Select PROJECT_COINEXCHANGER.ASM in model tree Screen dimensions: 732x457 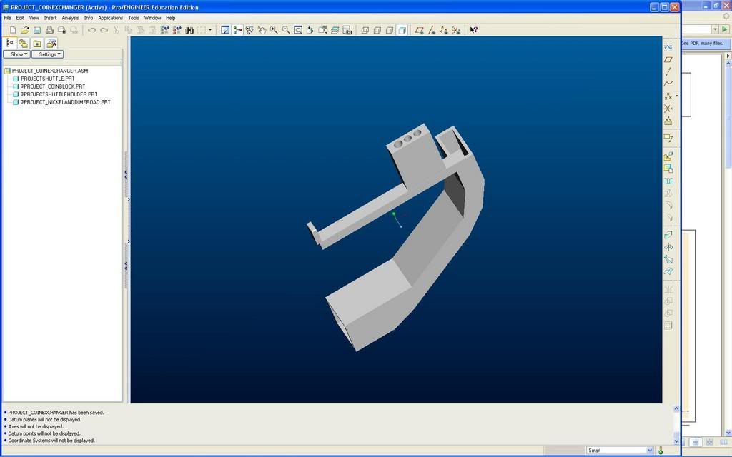[50, 71]
